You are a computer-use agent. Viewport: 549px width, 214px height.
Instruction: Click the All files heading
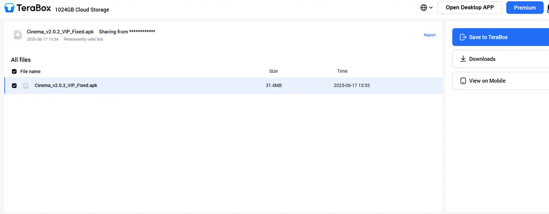21,60
